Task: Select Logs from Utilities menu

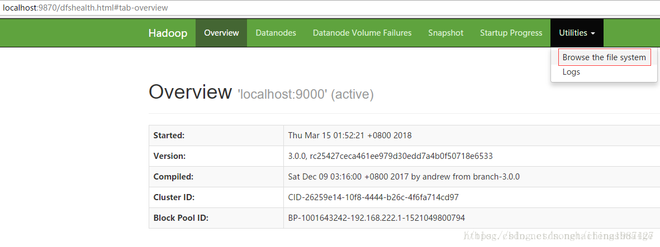Action: coord(571,72)
